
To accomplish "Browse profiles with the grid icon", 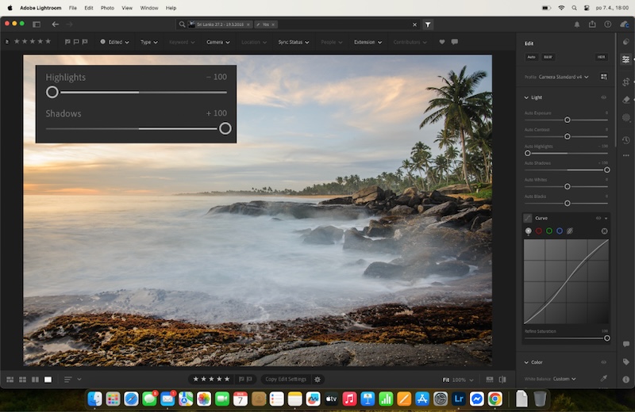I will [x=603, y=76].
